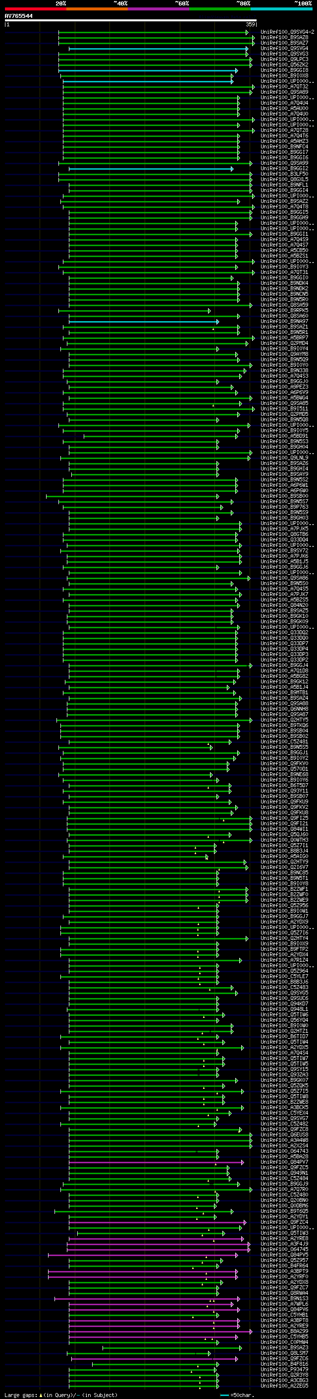
Task: Open hit UniRef100_Q9SVG4-2
Action: point(287,32)
